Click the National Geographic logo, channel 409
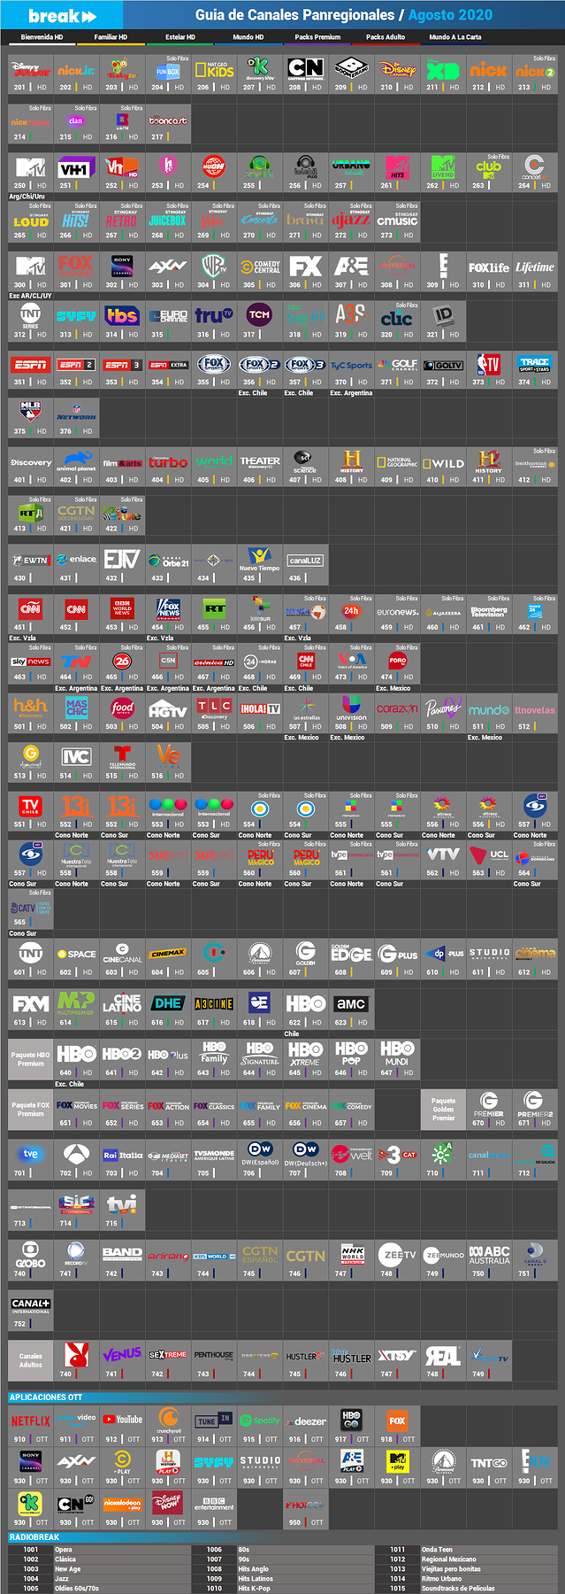The width and height of the screenshot is (565, 1594). coord(397,461)
